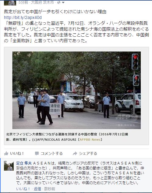Screen dimensions: 152x193
Task: Click the share arrow icon
Action: click(x=75, y=153)
